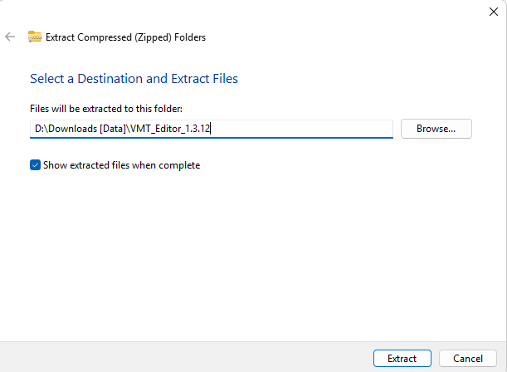Screen dimensions: 507x372
Task: Untick the Show extracted files checkbox
Action: coord(35,165)
